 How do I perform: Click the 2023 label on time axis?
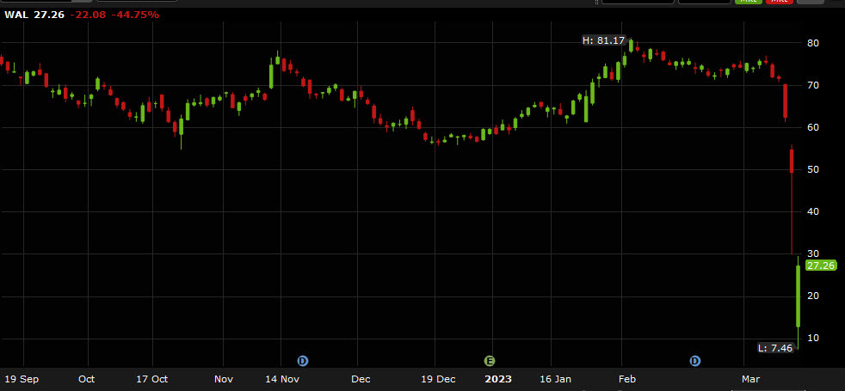click(497, 378)
